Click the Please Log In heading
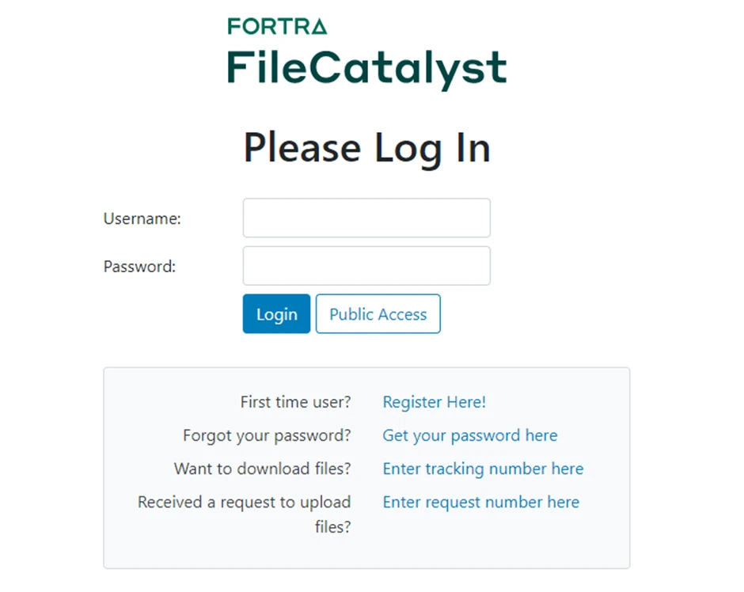Image resolution: width=744 pixels, height=592 pixels. (366, 147)
